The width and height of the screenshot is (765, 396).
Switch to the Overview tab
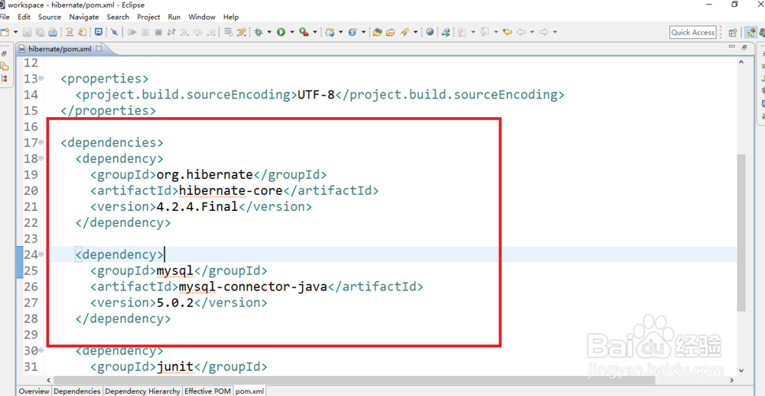point(34,391)
